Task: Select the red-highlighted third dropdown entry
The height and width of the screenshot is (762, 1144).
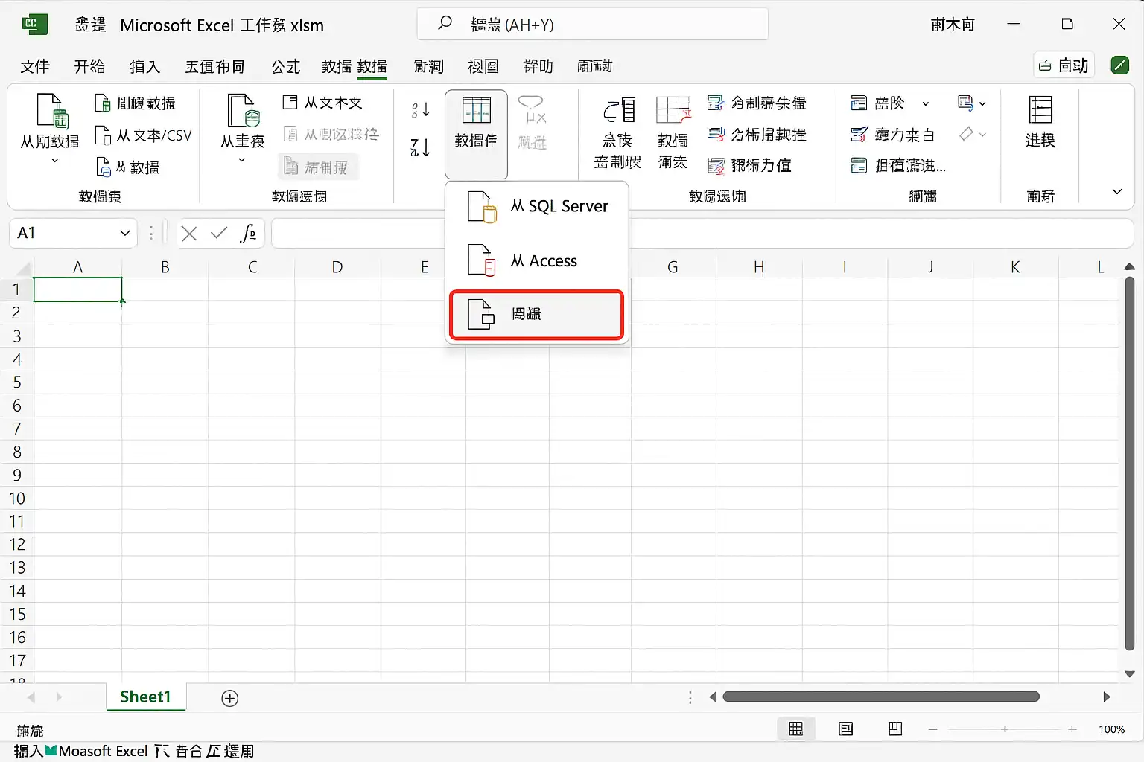Action: 537,314
